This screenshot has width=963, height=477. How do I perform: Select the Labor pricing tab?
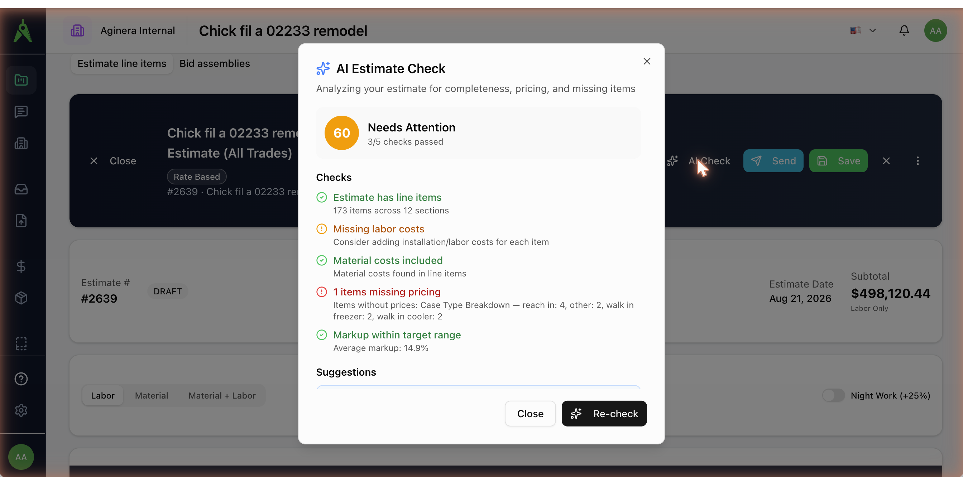(x=103, y=395)
